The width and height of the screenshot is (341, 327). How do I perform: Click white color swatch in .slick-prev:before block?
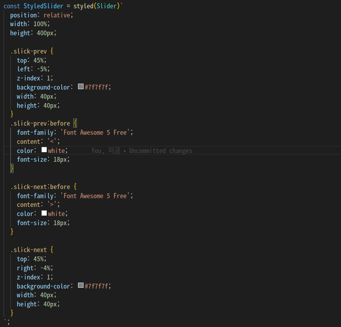click(x=44, y=150)
